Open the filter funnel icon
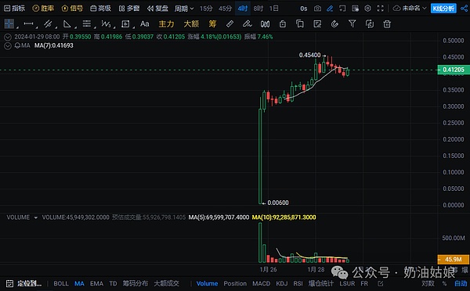Image resolution: width=470 pixels, height=291 pixels. (352, 23)
